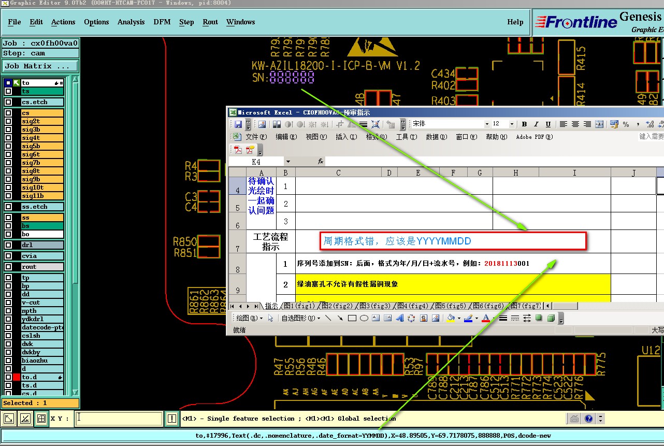Open the Excel font size dropdown
The image size is (664, 446).
point(512,124)
